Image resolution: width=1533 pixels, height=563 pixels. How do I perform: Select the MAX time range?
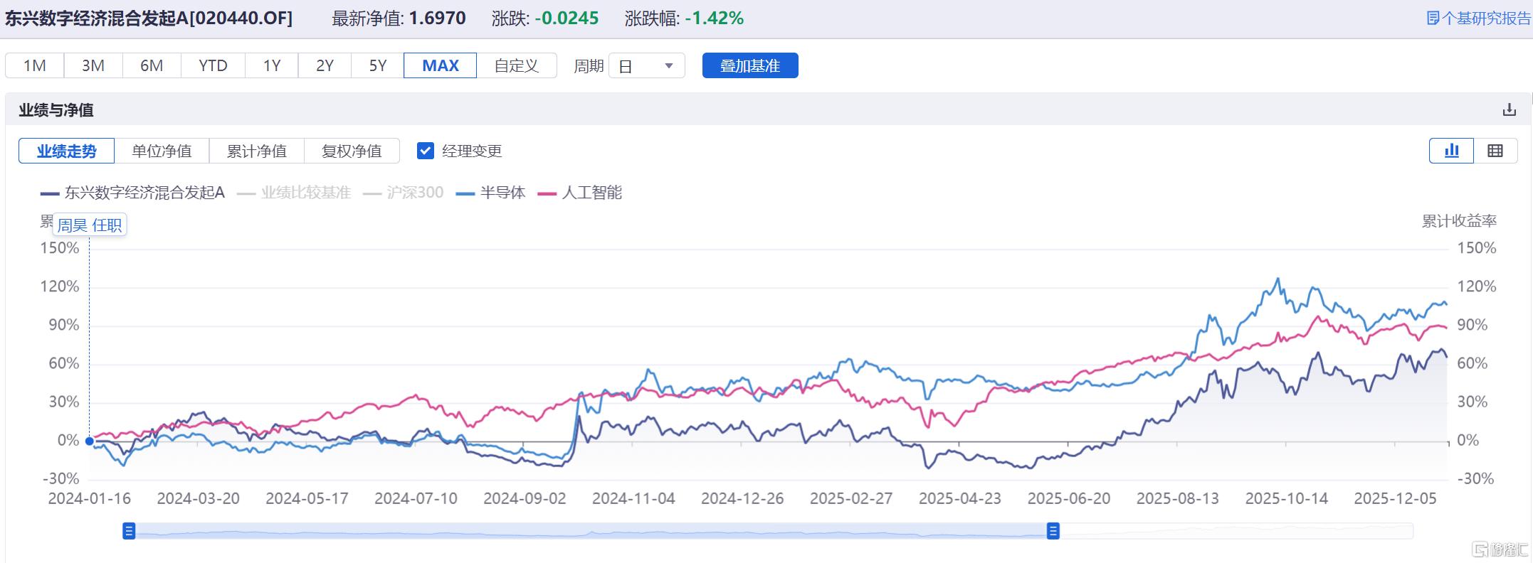point(441,66)
